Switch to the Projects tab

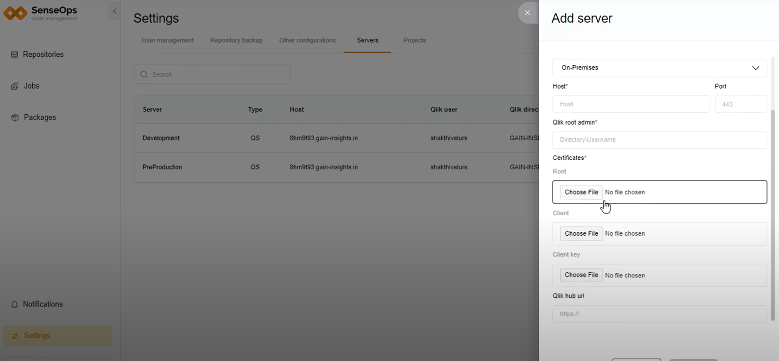pyautogui.click(x=414, y=40)
